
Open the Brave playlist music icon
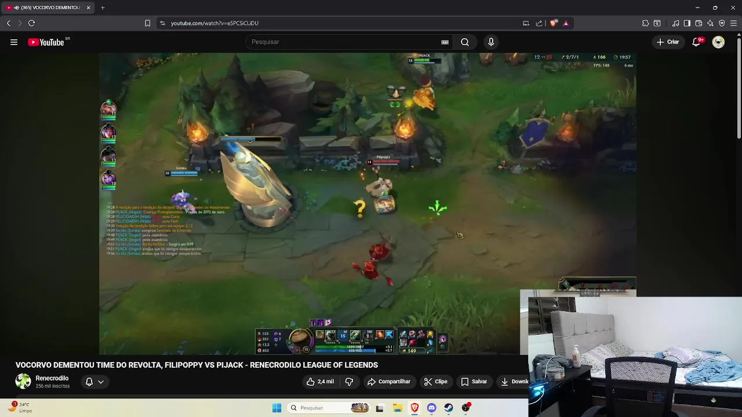click(x=675, y=23)
